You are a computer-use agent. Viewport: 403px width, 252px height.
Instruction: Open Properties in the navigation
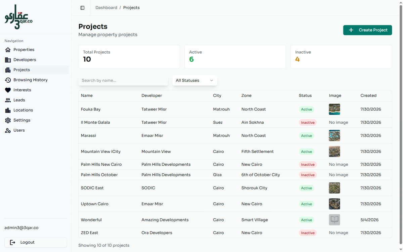click(36, 50)
